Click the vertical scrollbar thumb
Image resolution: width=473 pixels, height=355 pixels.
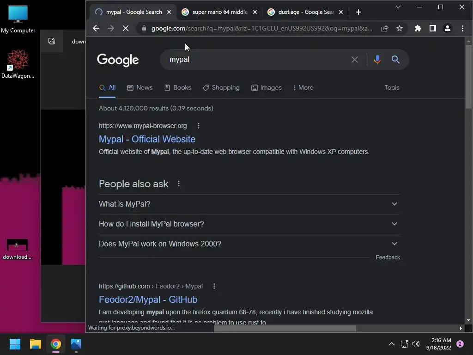(468, 77)
